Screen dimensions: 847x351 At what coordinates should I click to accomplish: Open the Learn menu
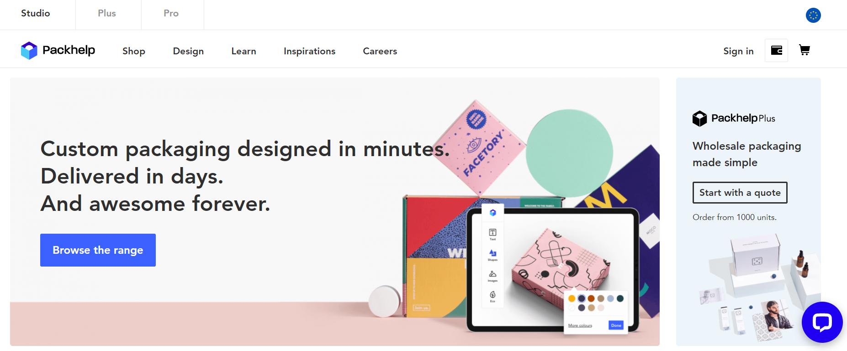coord(244,51)
